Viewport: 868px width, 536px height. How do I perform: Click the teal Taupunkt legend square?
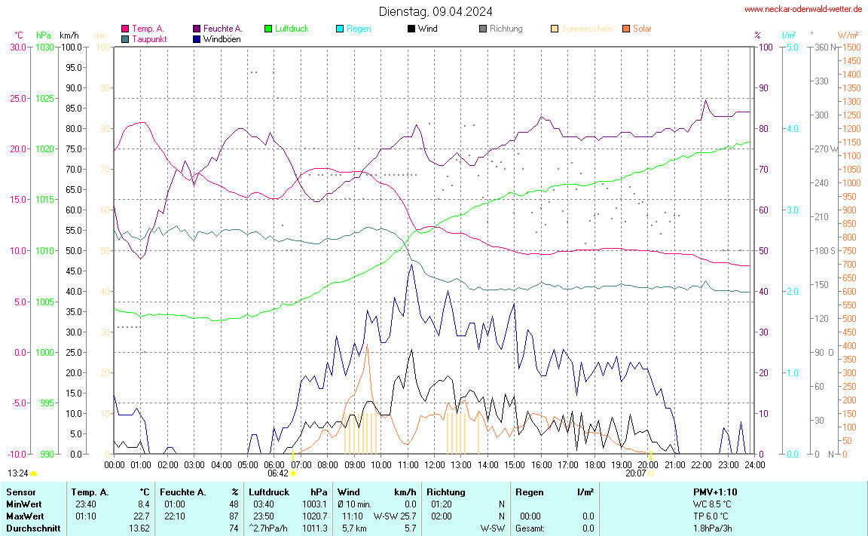[125, 38]
